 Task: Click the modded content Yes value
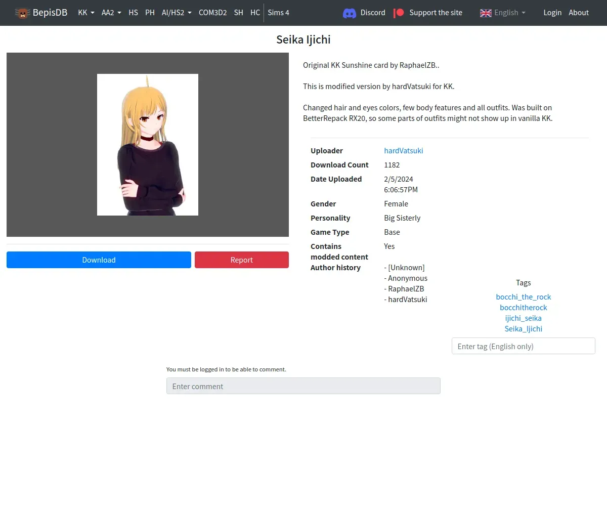click(389, 246)
